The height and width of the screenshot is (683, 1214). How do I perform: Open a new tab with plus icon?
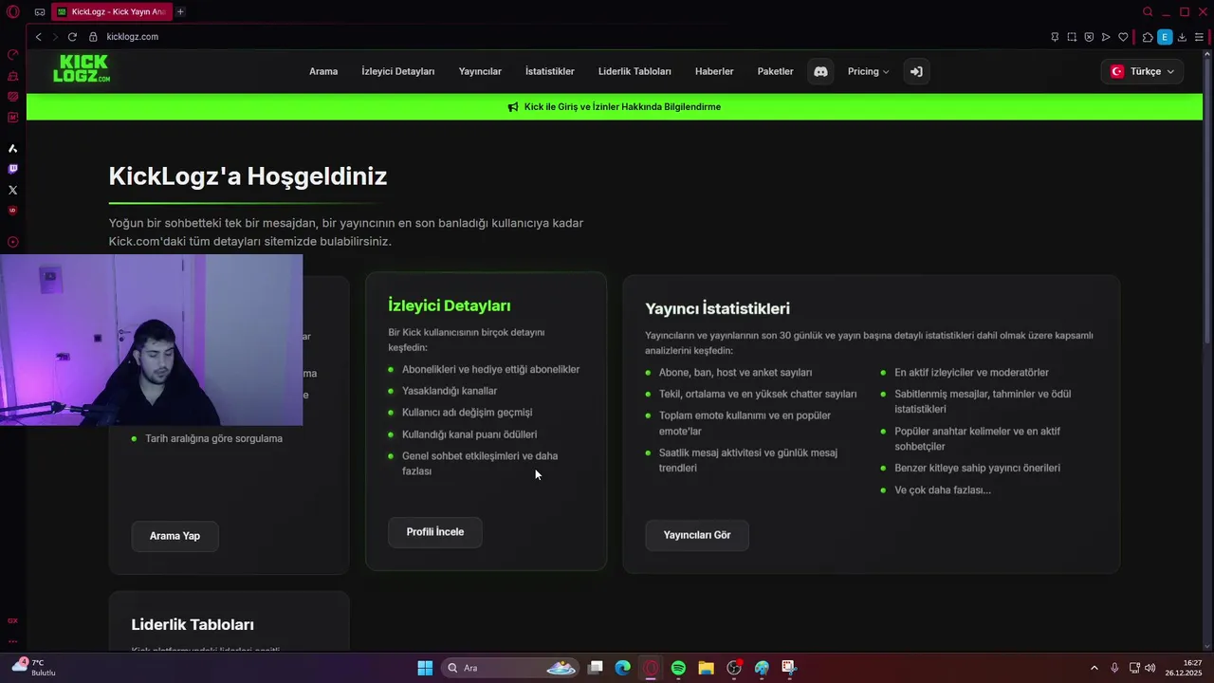[x=180, y=12]
